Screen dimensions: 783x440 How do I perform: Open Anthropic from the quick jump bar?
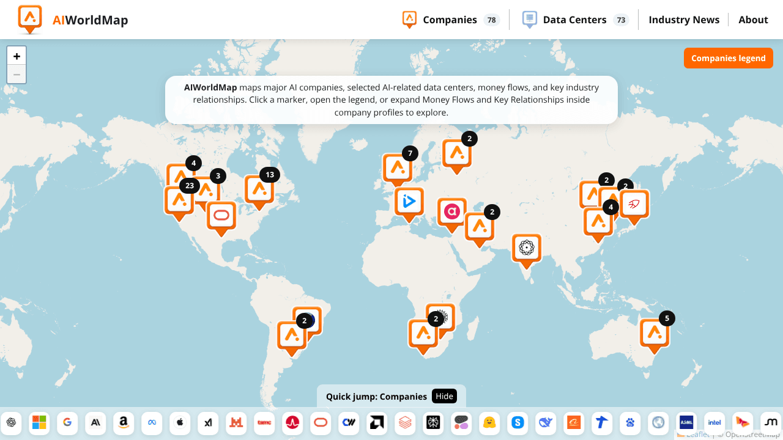pyautogui.click(x=95, y=422)
